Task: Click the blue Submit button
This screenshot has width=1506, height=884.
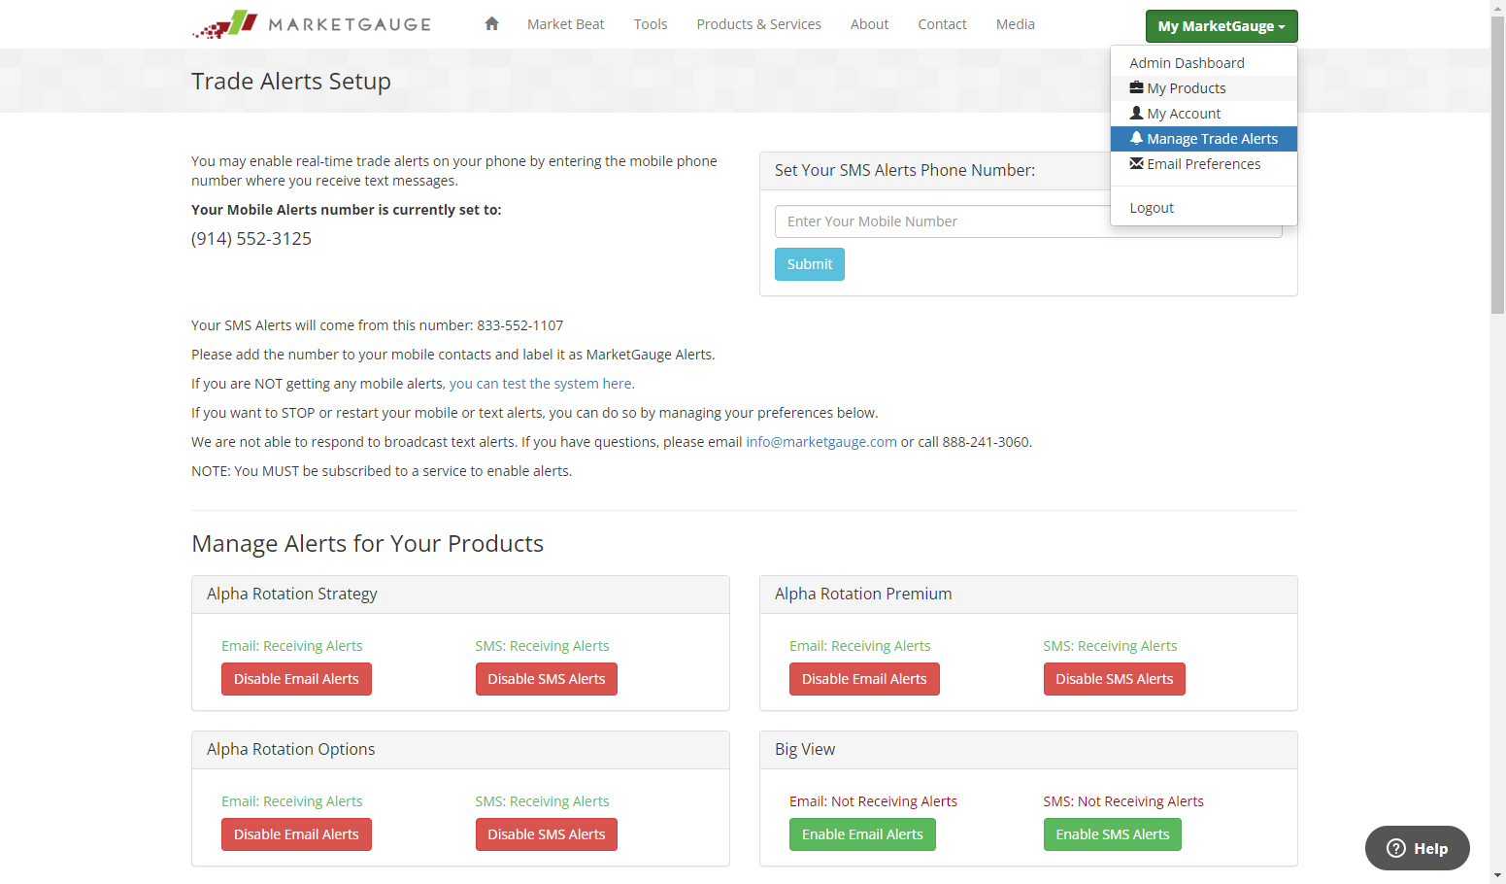Action: [810, 264]
